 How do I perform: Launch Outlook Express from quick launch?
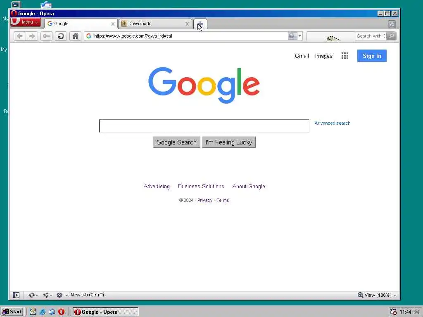[52, 312]
